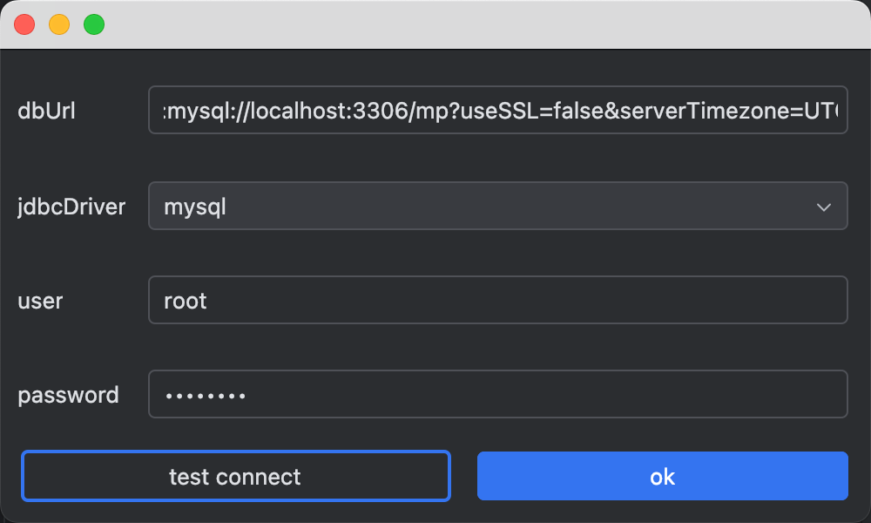The width and height of the screenshot is (871, 523).
Task: Click the user label
Action: [x=40, y=301]
